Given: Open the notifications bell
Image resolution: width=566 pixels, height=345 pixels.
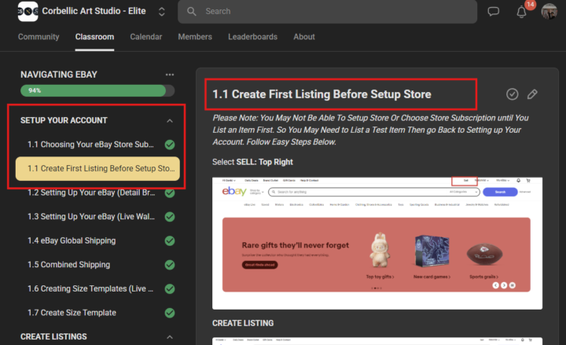Looking at the screenshot, I should 521,12.
